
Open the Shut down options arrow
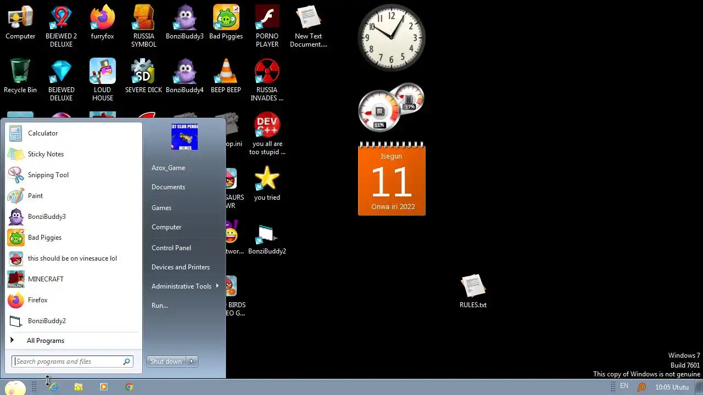(192, 362)
